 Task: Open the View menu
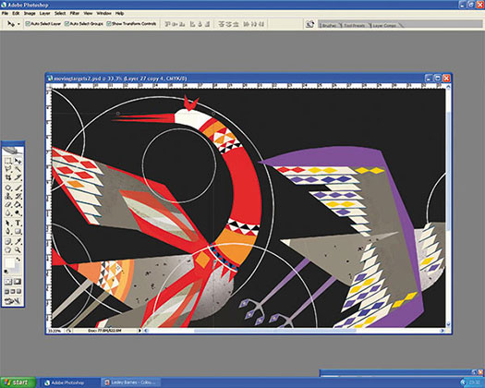[88, 13]
